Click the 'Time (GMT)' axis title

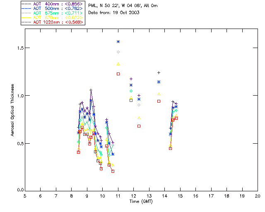pyautogui.click(x=141, y=202)
